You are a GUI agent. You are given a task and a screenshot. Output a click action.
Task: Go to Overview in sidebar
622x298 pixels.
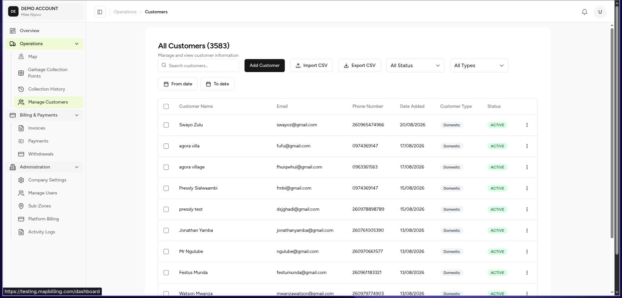point(44,31)
